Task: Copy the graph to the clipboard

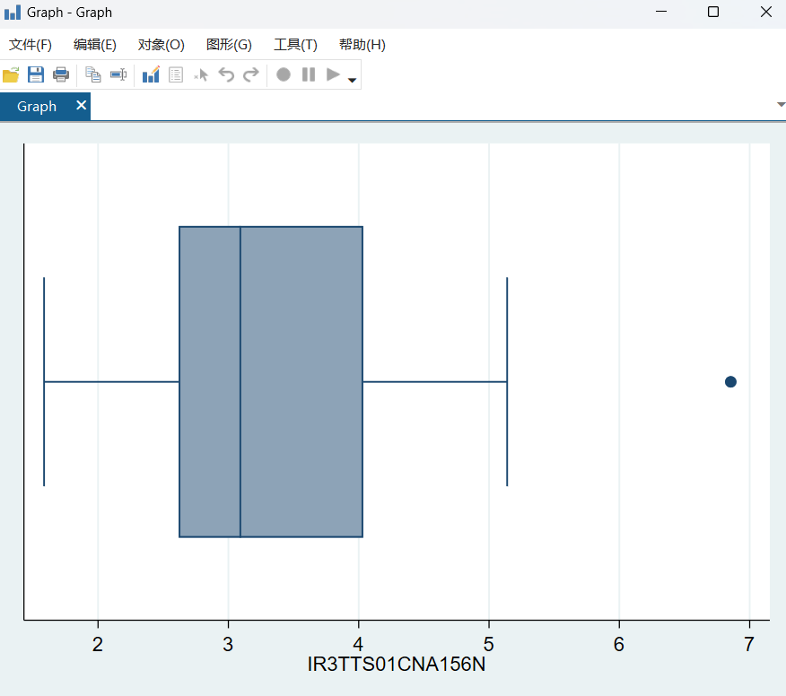Action: (x=93, y=75)
